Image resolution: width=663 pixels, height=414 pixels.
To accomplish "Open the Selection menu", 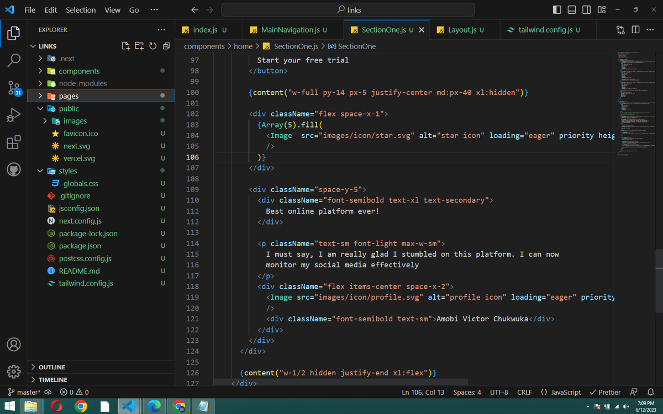I will (x=81, y=10).
